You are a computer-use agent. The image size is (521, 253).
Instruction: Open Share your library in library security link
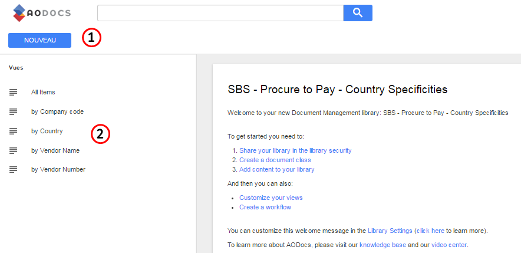tap(295, 150)
